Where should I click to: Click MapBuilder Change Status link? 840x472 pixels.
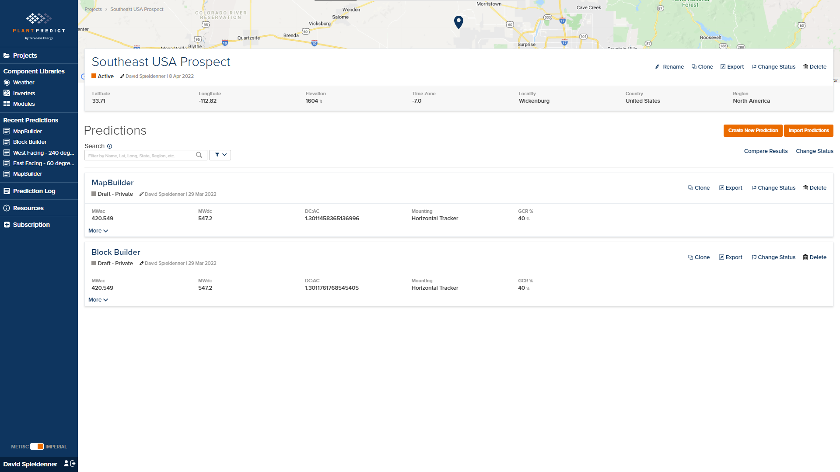pyautogui.click(x=777, y=188)
